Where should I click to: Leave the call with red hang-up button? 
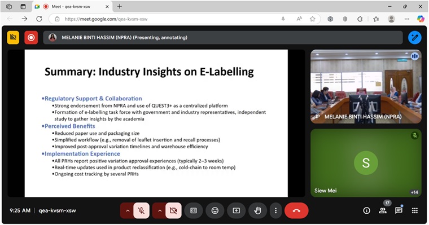[x=296, y=210]
